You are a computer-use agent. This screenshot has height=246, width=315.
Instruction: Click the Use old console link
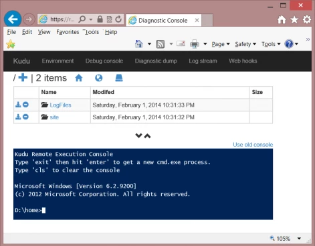[253, 145]
